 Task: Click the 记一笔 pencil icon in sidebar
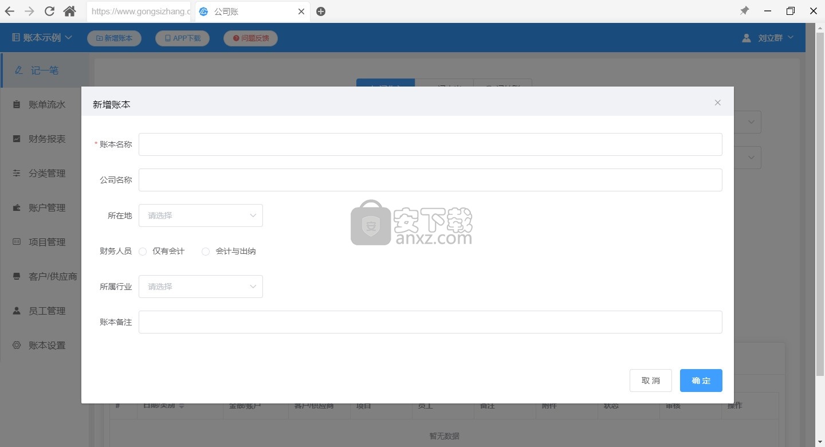click(19, 70)
